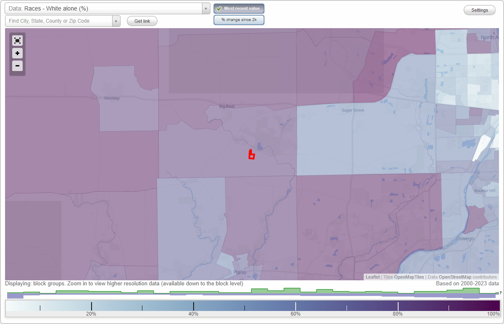Click the arrow on the location search box

(x=116, y=21)
